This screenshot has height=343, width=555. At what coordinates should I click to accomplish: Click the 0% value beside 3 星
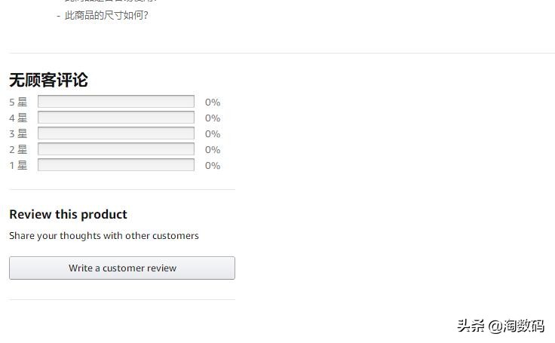tap(213, 134)
